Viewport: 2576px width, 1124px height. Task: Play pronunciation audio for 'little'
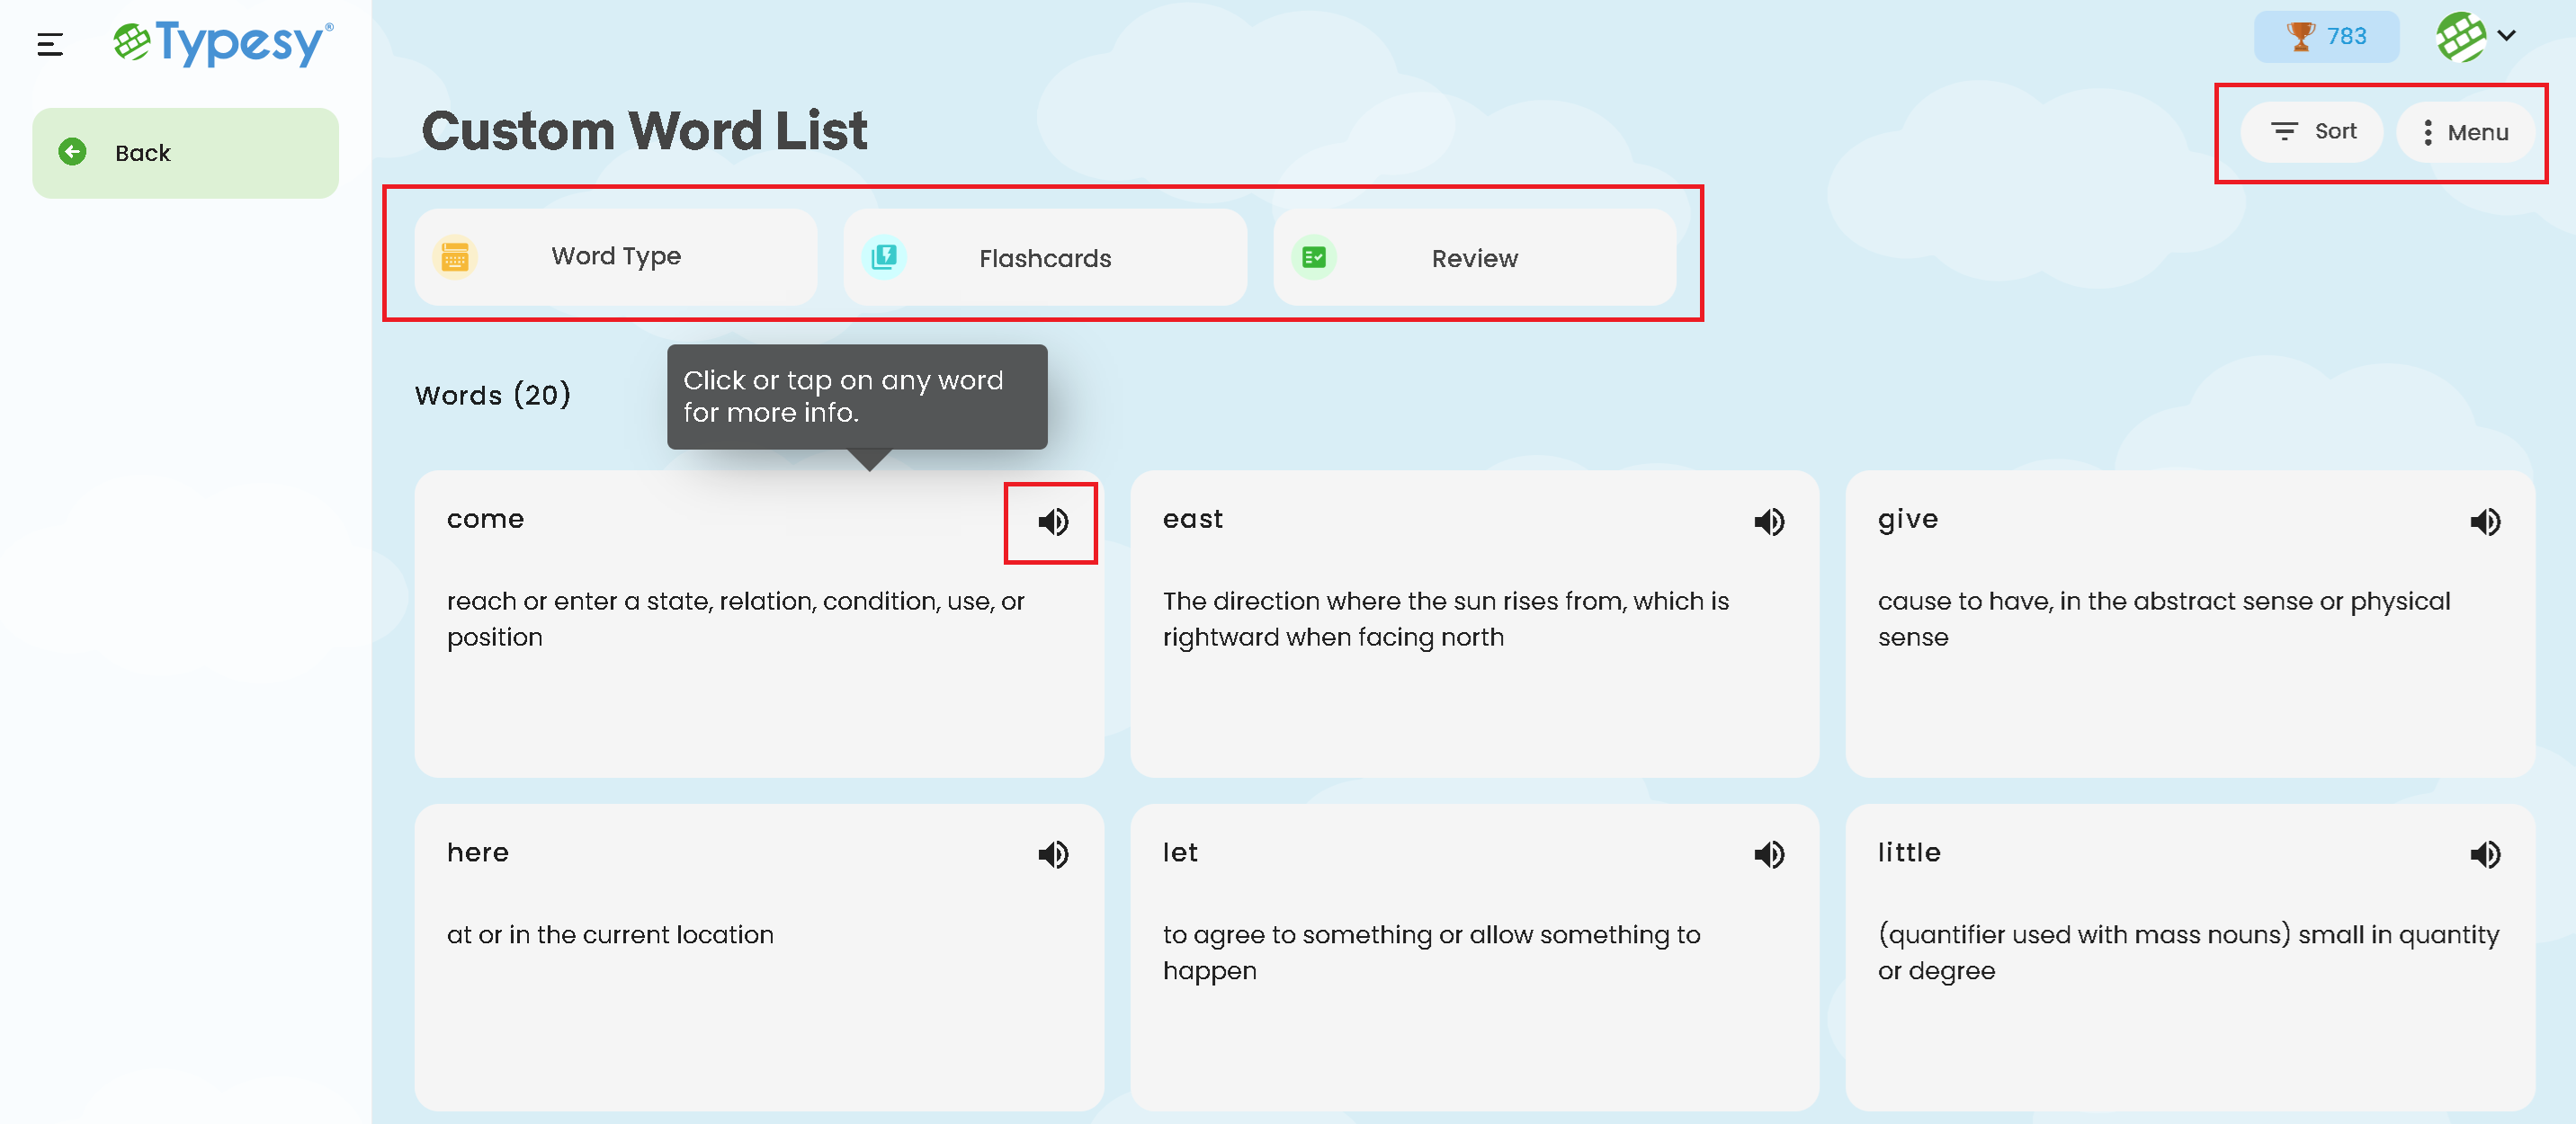(x=2485, y=854)
